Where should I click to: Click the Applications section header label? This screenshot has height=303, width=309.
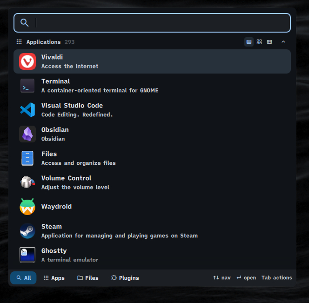(x=43, y=42)
